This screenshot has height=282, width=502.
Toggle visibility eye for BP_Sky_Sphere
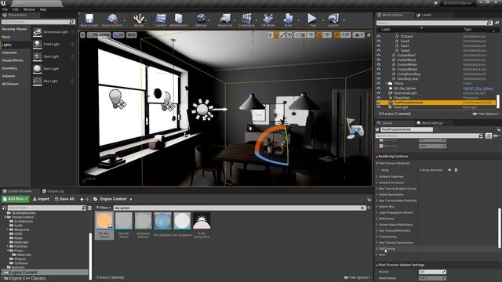pos(379,89)
